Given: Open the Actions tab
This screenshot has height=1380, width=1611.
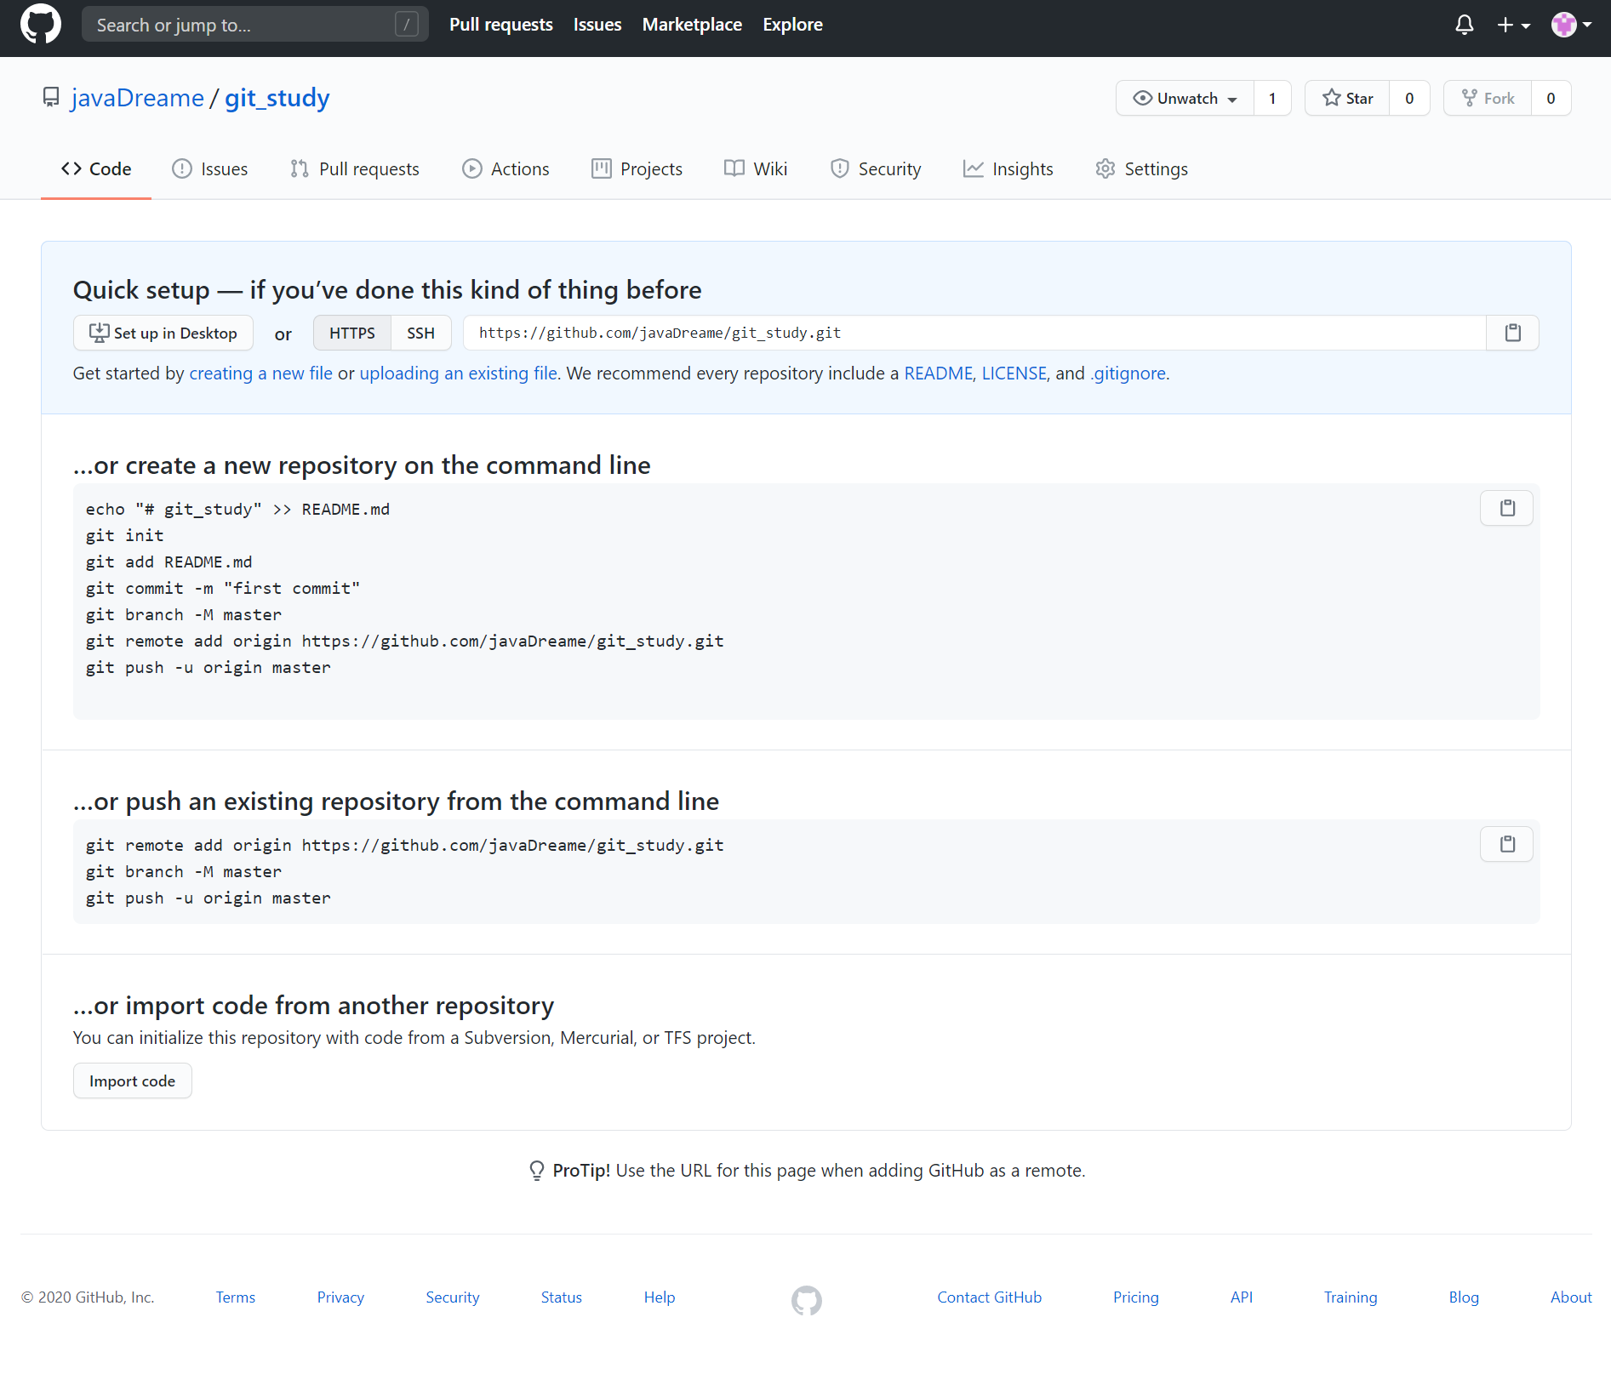Looking at the screenshot, I should 506,168.
